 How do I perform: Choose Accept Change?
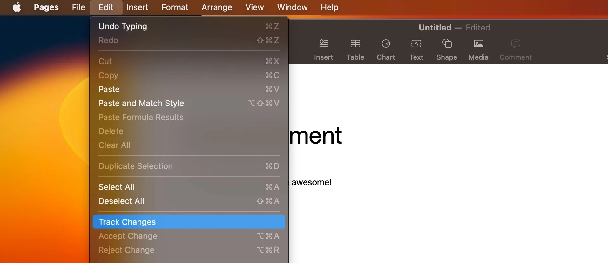pyautogui.click(x=189, y=236)
